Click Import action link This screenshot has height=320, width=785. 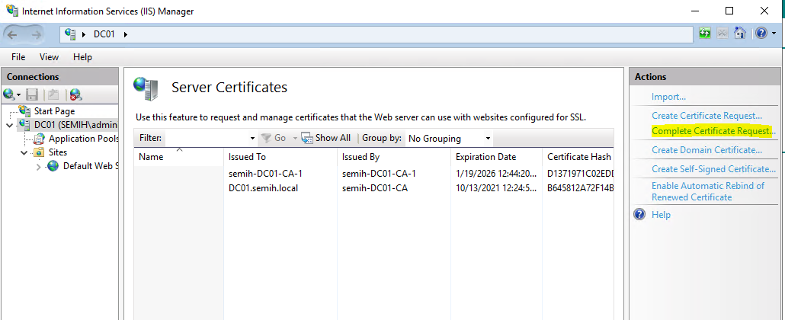click(x=668, y=97)
